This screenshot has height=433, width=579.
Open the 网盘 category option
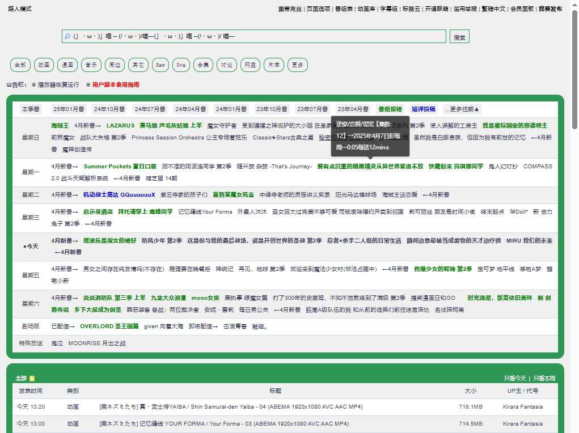coord(250,65)
